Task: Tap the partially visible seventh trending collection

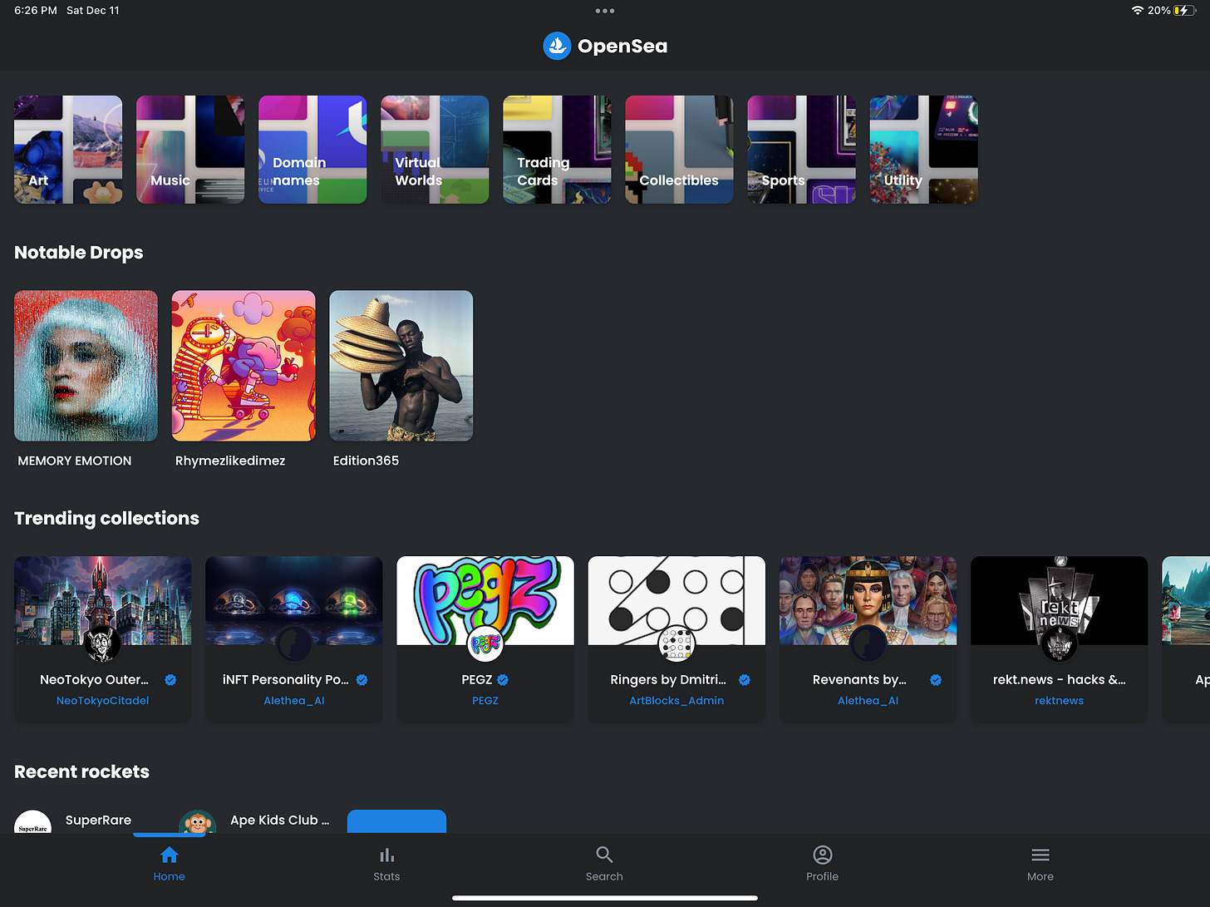Action: point(1186,638)
